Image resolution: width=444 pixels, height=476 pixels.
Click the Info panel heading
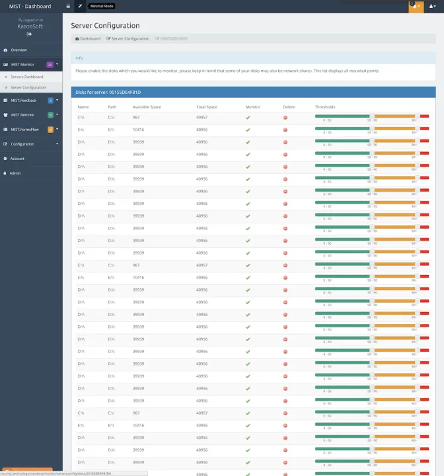coord(254,58)
